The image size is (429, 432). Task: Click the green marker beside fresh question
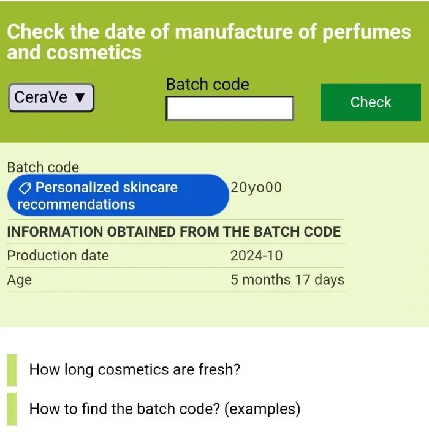click(12, 370)
